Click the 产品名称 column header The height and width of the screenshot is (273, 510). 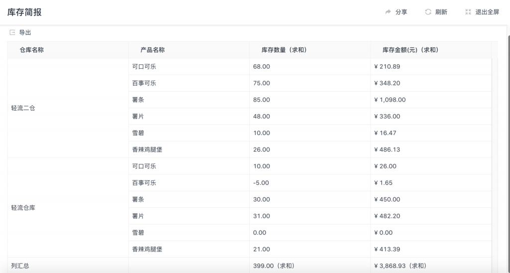point(152,50)
